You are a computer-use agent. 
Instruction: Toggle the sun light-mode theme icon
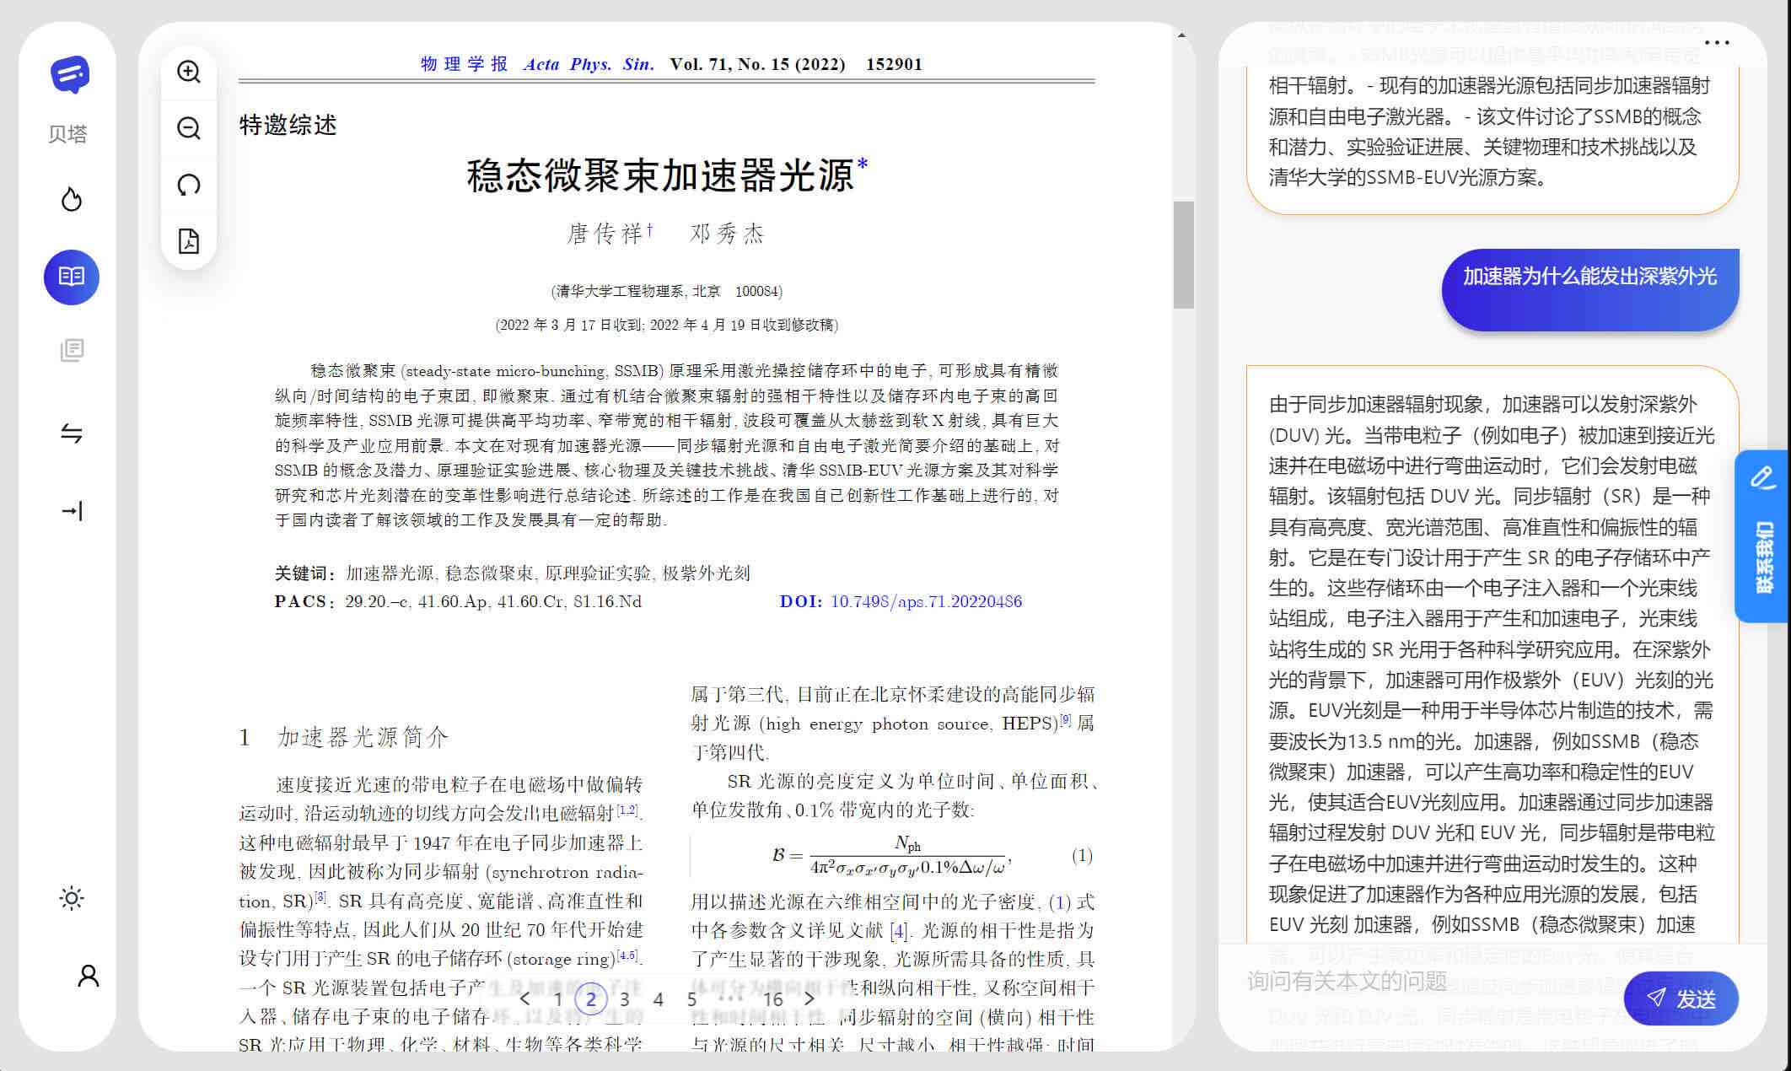pos(72,898)
